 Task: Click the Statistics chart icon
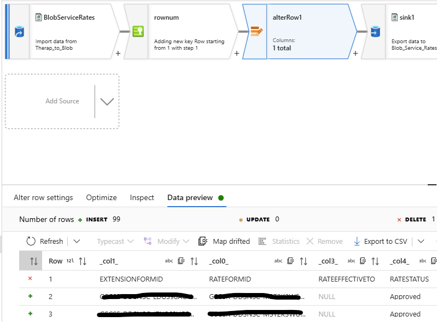coord(263,241)
